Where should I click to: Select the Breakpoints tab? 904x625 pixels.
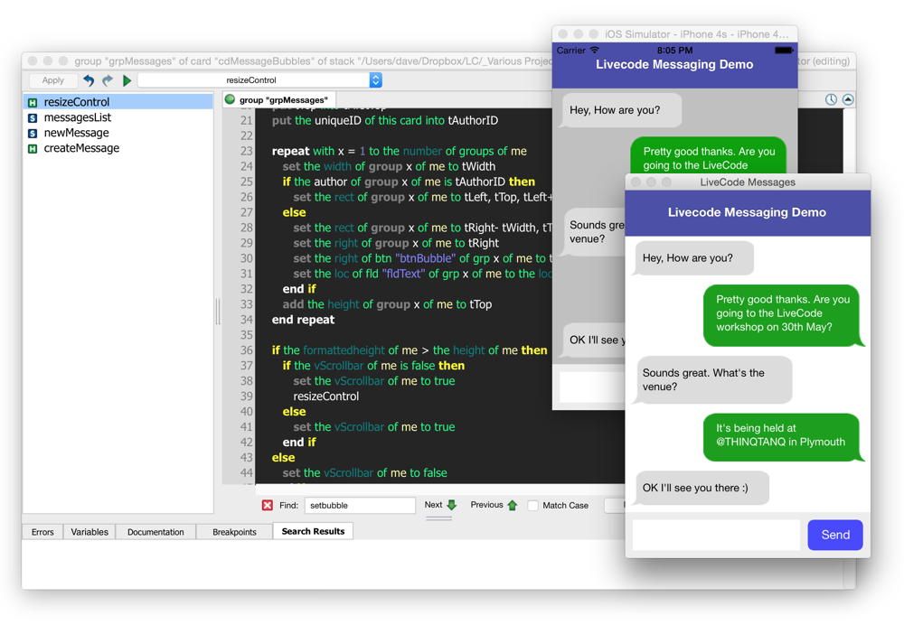[234, 532]
